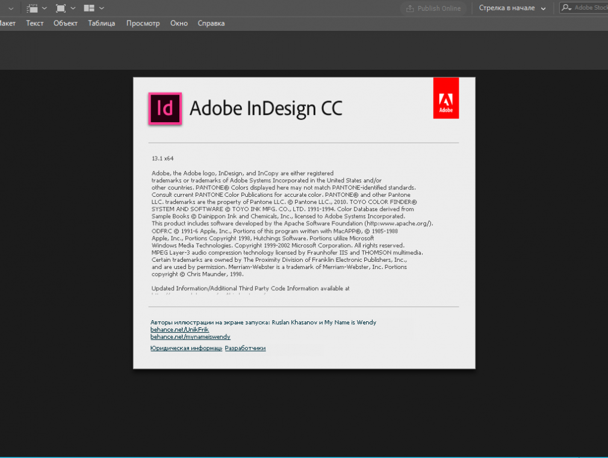Click the Publish Online button
Viewport: 608px width, 458px height.
point(433,8)
